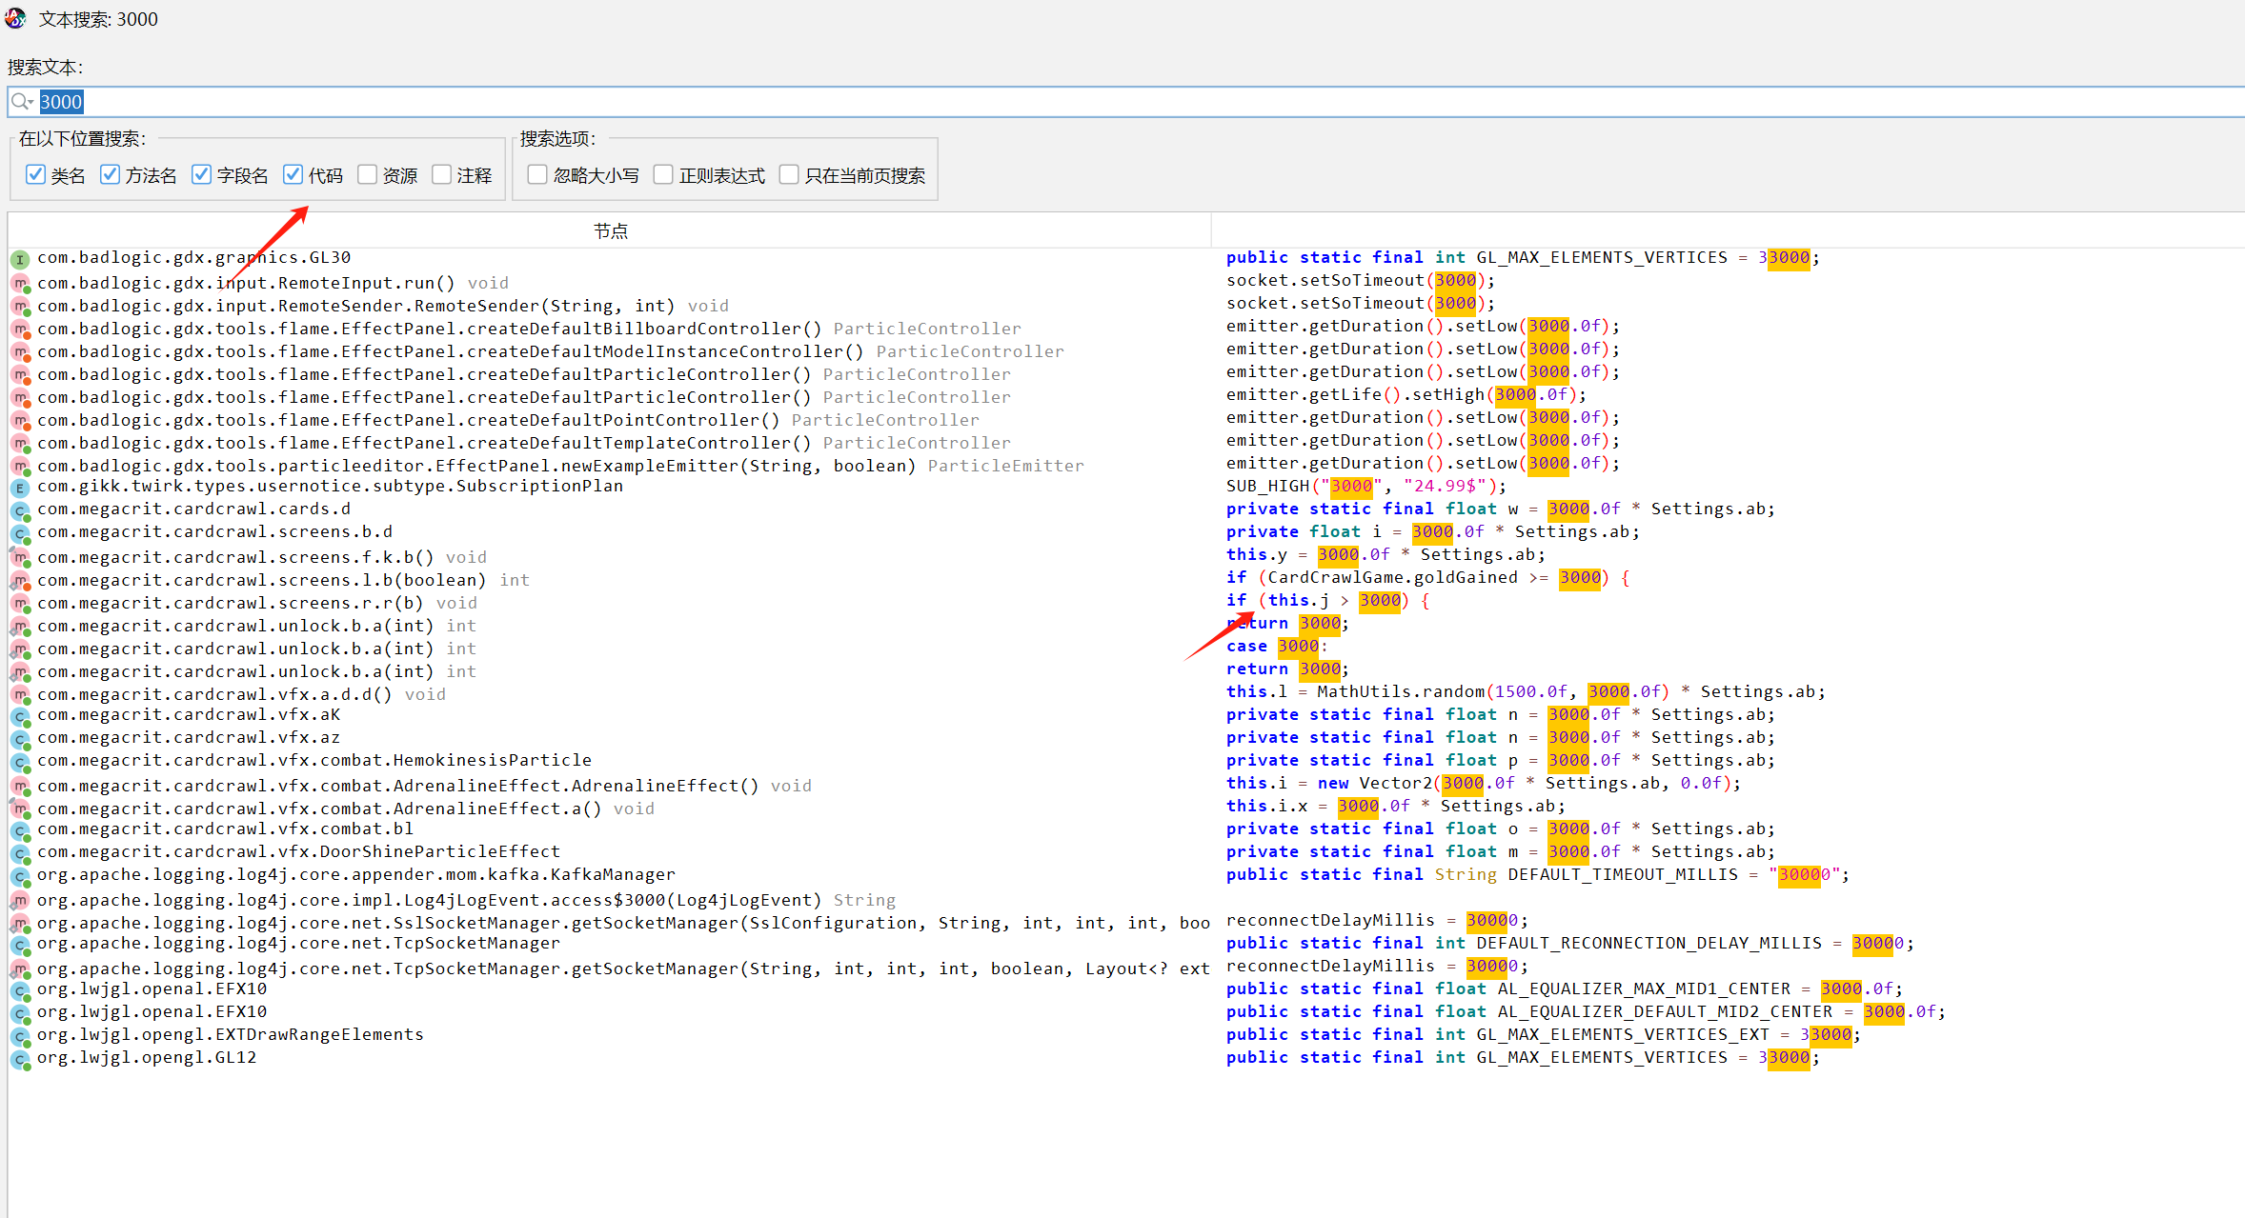The height and width of the screenshot is (1218, 2245).
Task: Enable the 资源 search location checkbox
Action: point(368,174)
